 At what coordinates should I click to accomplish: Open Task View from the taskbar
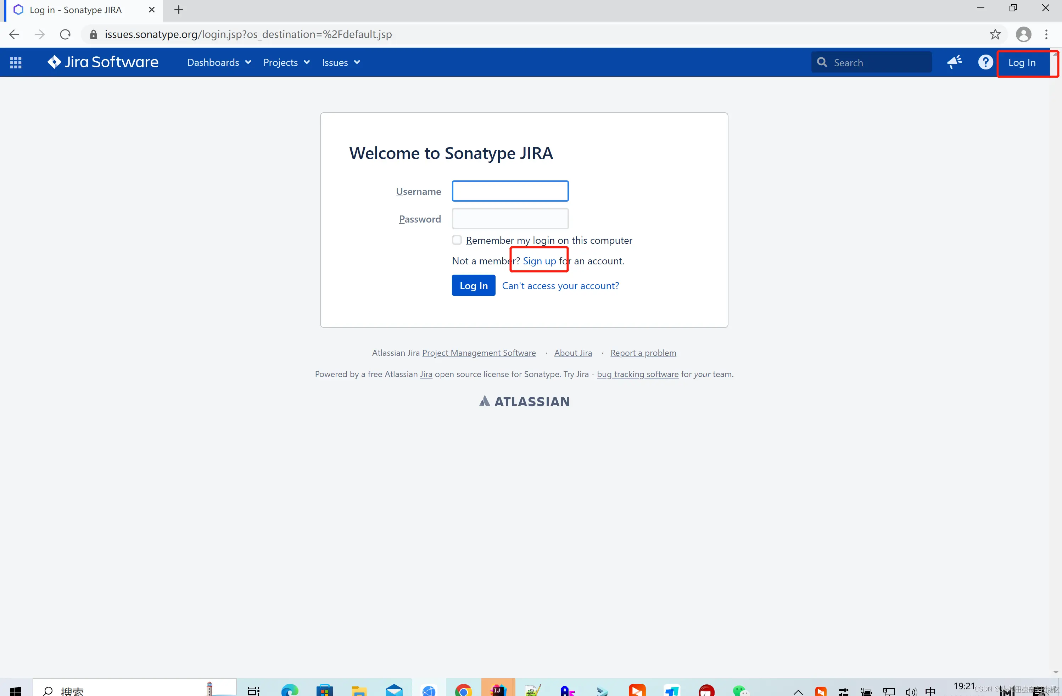click(253, 691)
